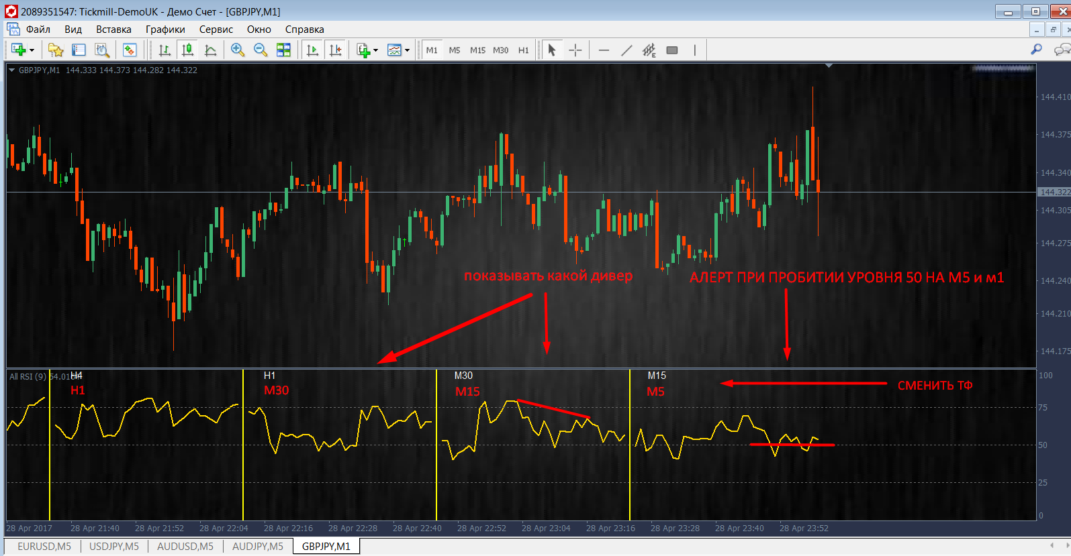
Task: Switch chart to line chart style
Action: pyautogui.click(x=210, y=50)
